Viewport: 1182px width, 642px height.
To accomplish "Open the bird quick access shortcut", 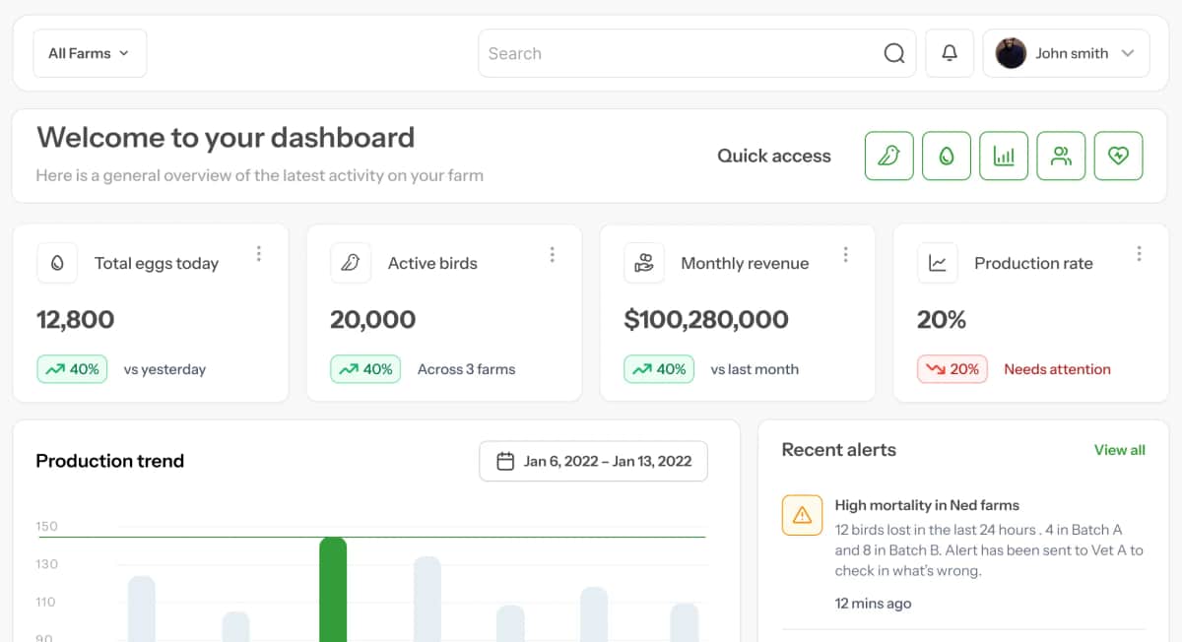I will pyautogui.click(x=888, y=156).
